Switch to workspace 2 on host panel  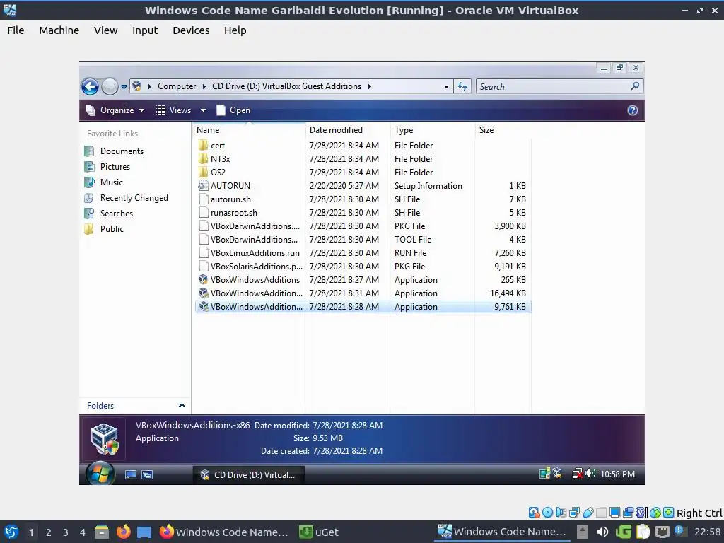[x=49, y=532]
